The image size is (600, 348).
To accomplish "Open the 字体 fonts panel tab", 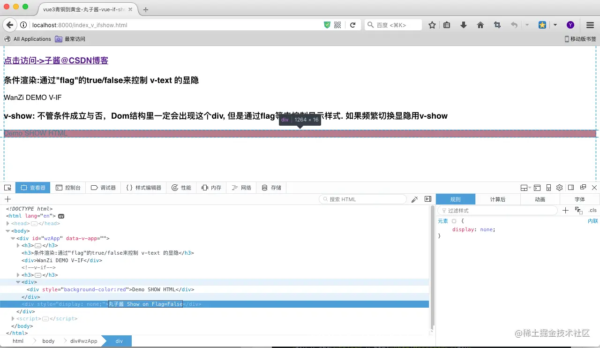I will 580,199.
